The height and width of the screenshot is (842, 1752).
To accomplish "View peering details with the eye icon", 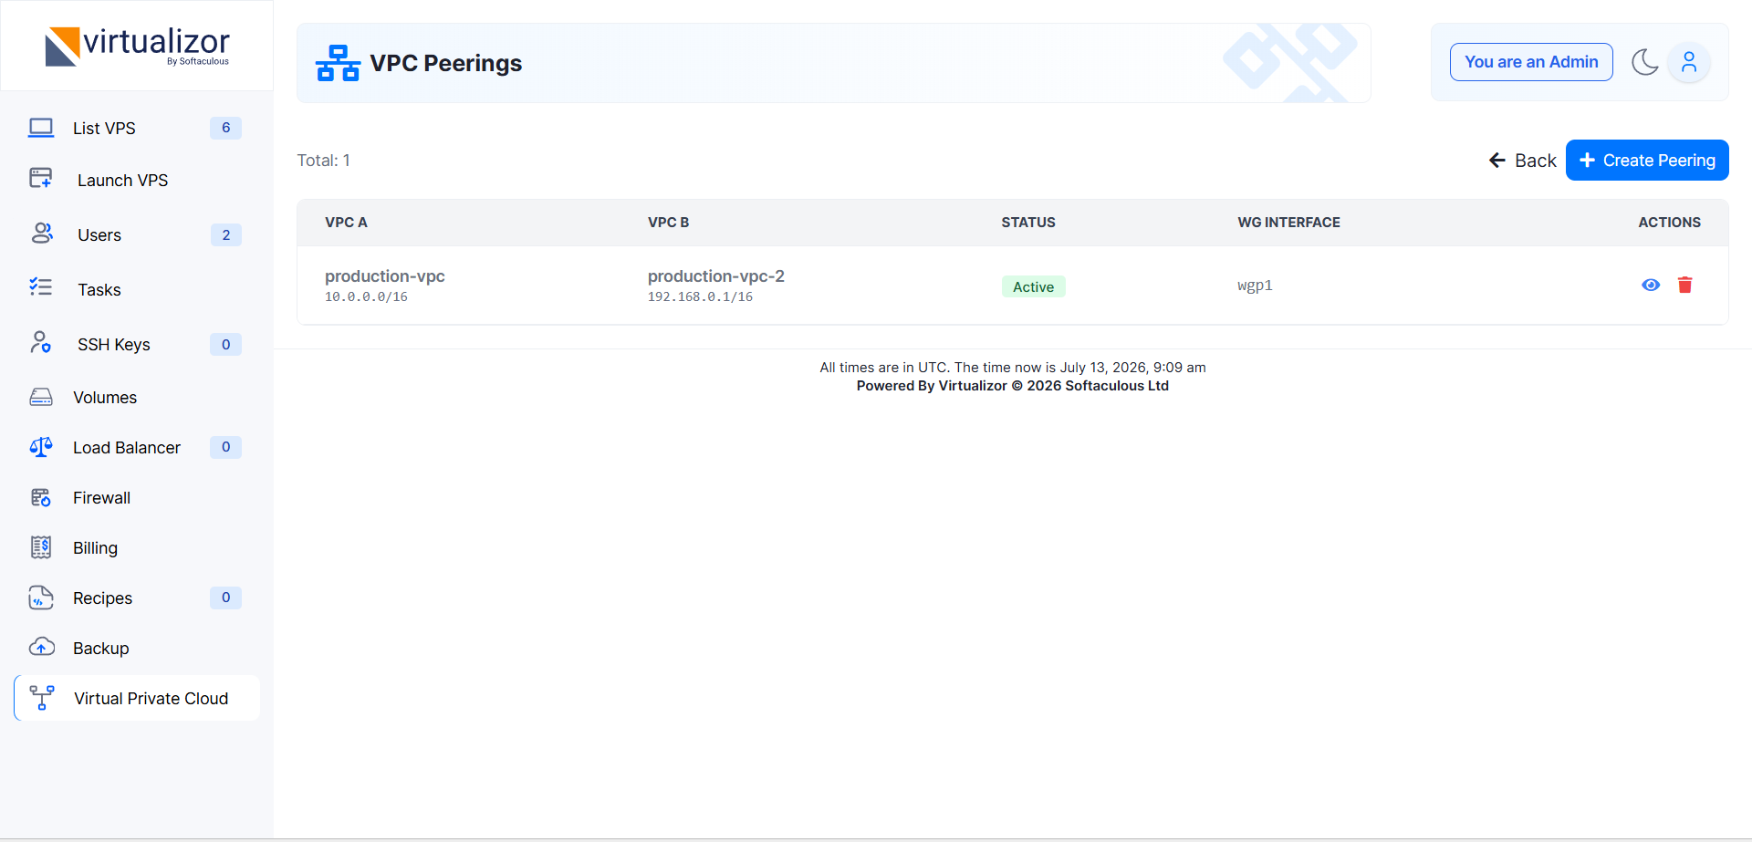I will click(1651, 286).
